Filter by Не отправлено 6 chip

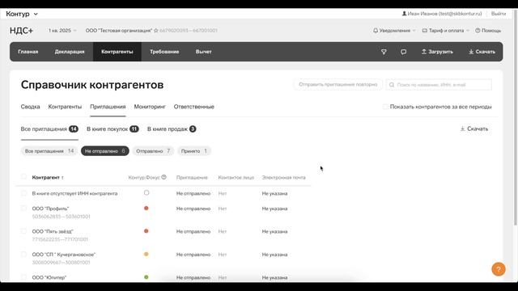[x=104, y=151]
